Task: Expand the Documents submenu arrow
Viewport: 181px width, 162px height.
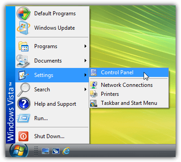Action: [86, 61]
